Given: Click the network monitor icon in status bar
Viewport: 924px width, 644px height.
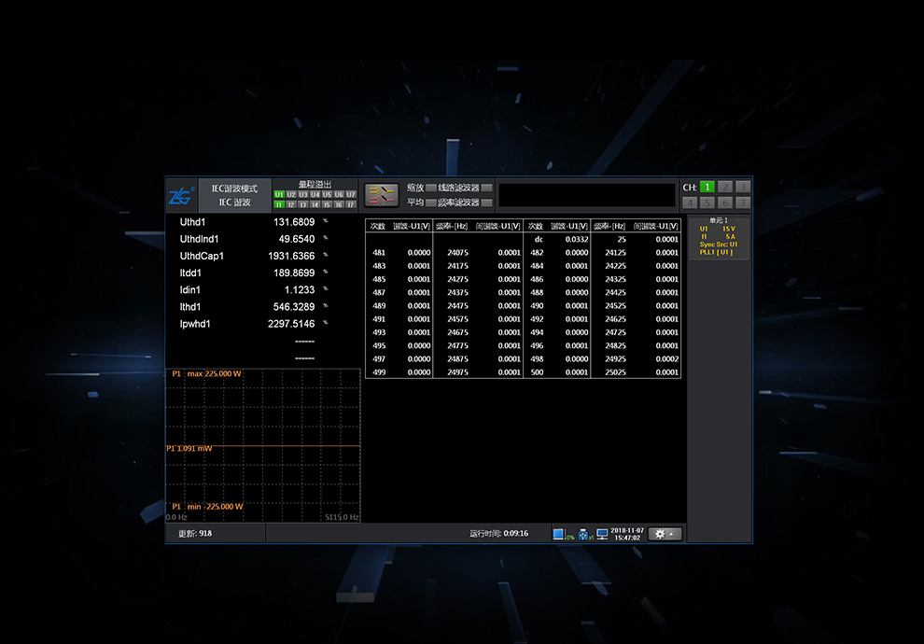Looking at the screenshot, I should tap(602, 534).
